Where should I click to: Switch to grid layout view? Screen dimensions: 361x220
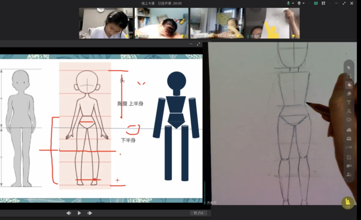(324, 3)
